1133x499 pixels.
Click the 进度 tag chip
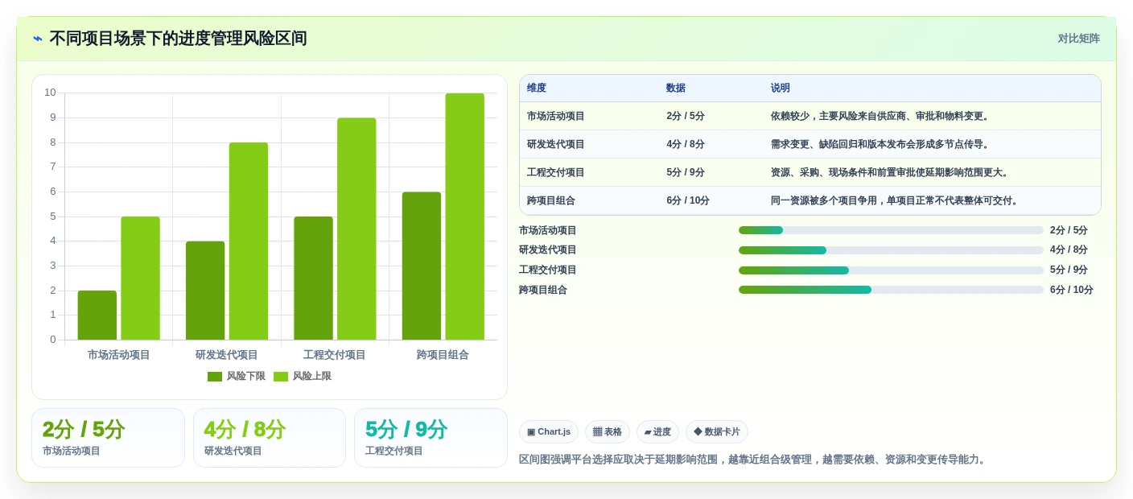tap(657, 432)
